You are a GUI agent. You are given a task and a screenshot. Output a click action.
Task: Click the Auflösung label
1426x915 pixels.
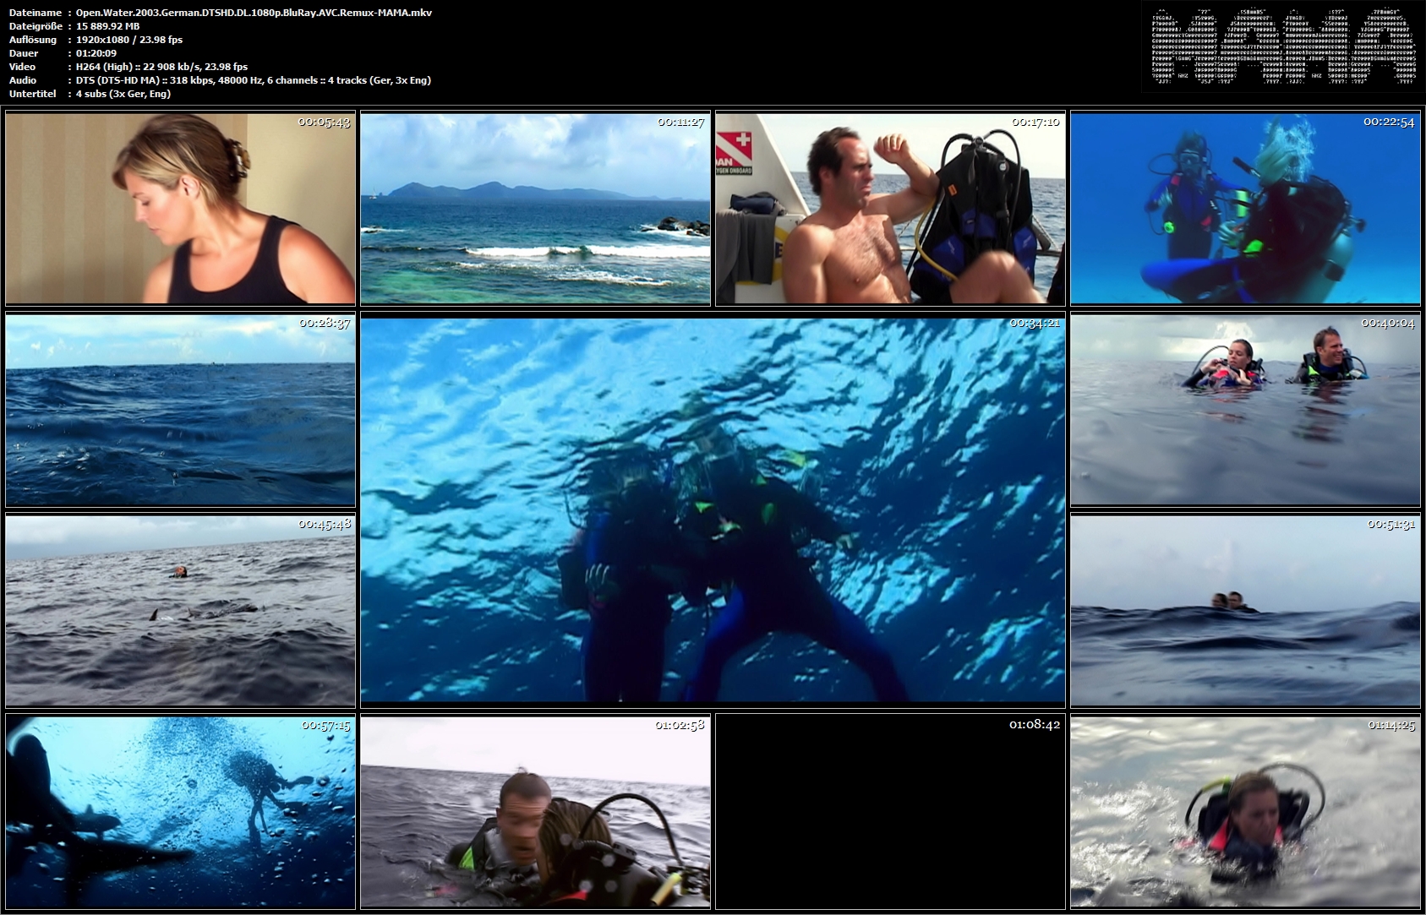[33, 40]
